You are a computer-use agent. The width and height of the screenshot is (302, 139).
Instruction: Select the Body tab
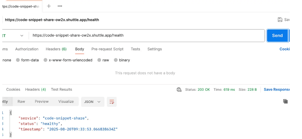tap(79, 49)
